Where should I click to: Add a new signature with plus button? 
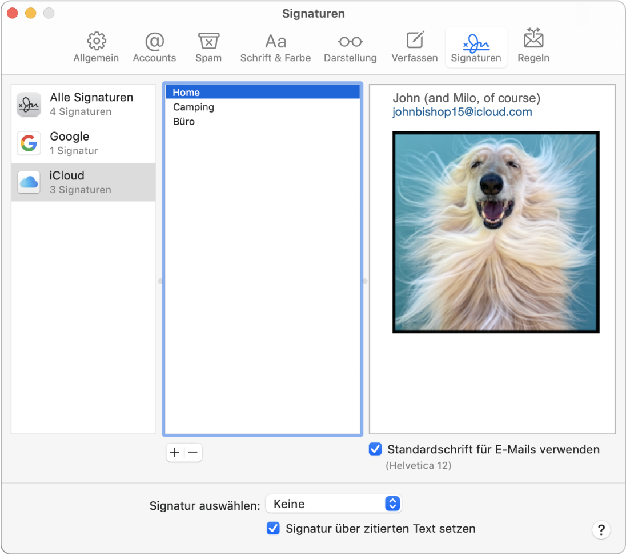pyautogui.click(x=175, y=452)
